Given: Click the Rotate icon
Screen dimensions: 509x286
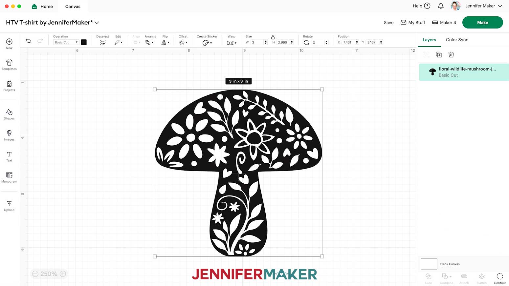Looking at the screenshot, I should pyautogui.click(x=306, y=42).
